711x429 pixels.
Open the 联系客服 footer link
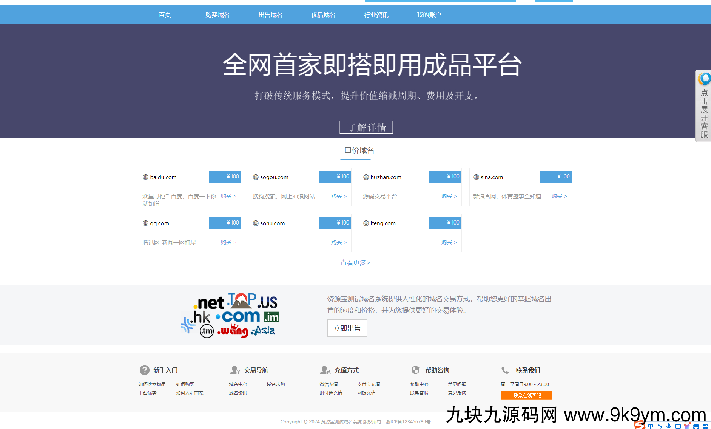click(x=419, y=393)
